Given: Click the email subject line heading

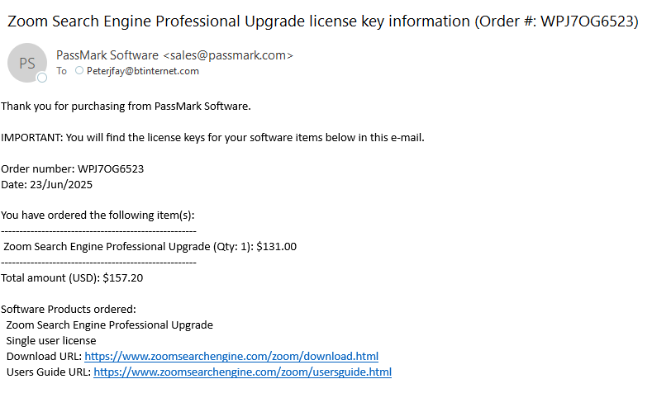Looking at the screenshot, I should point(322,22).
